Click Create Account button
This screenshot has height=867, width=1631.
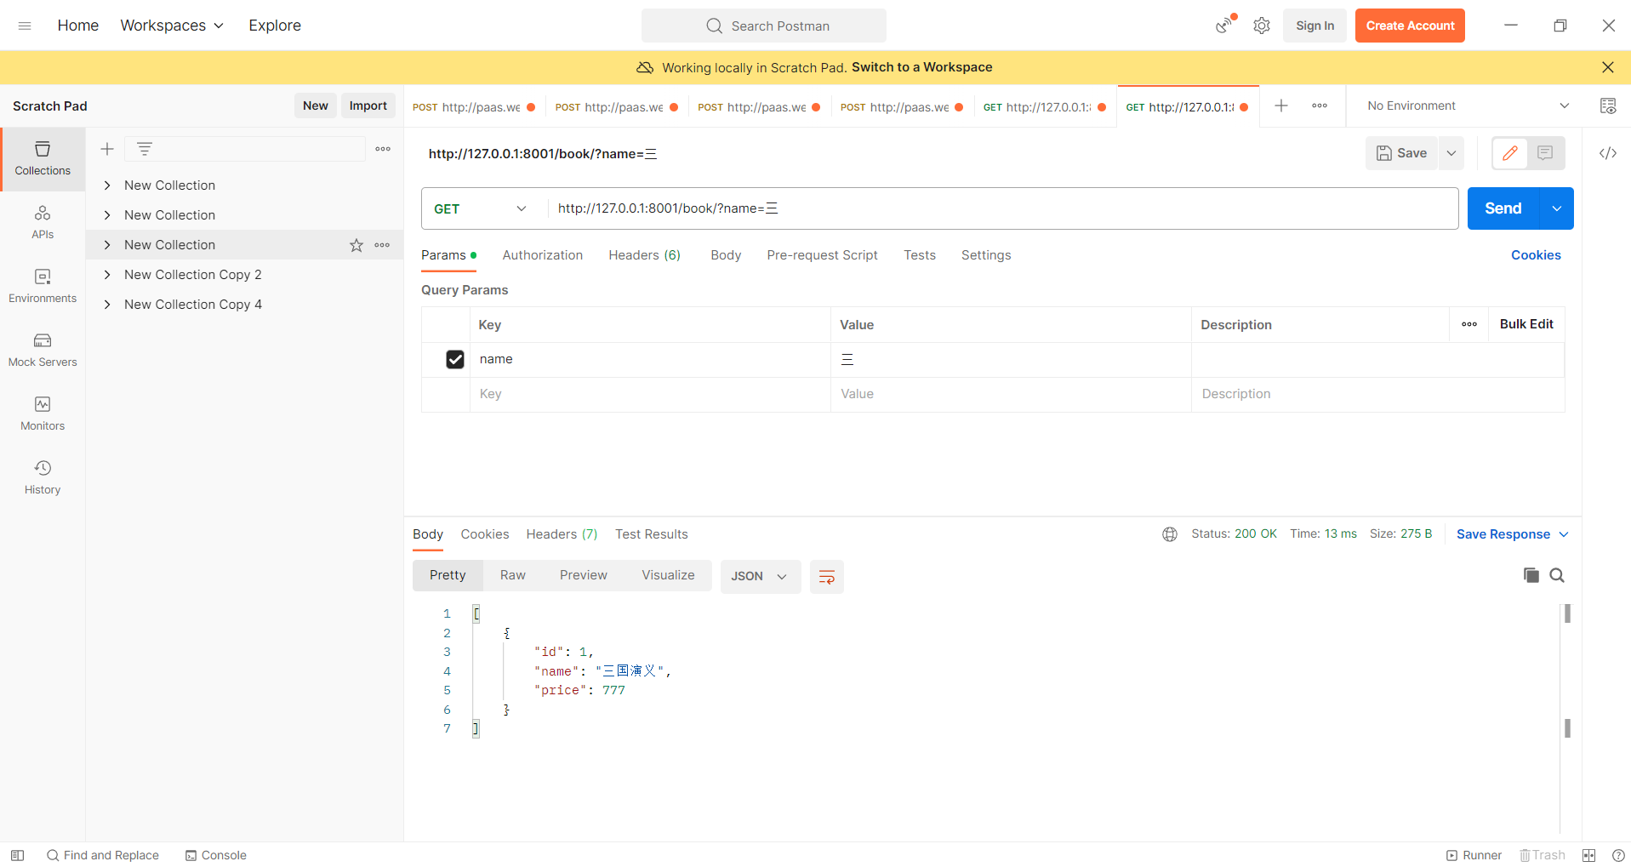point(1410,26)
